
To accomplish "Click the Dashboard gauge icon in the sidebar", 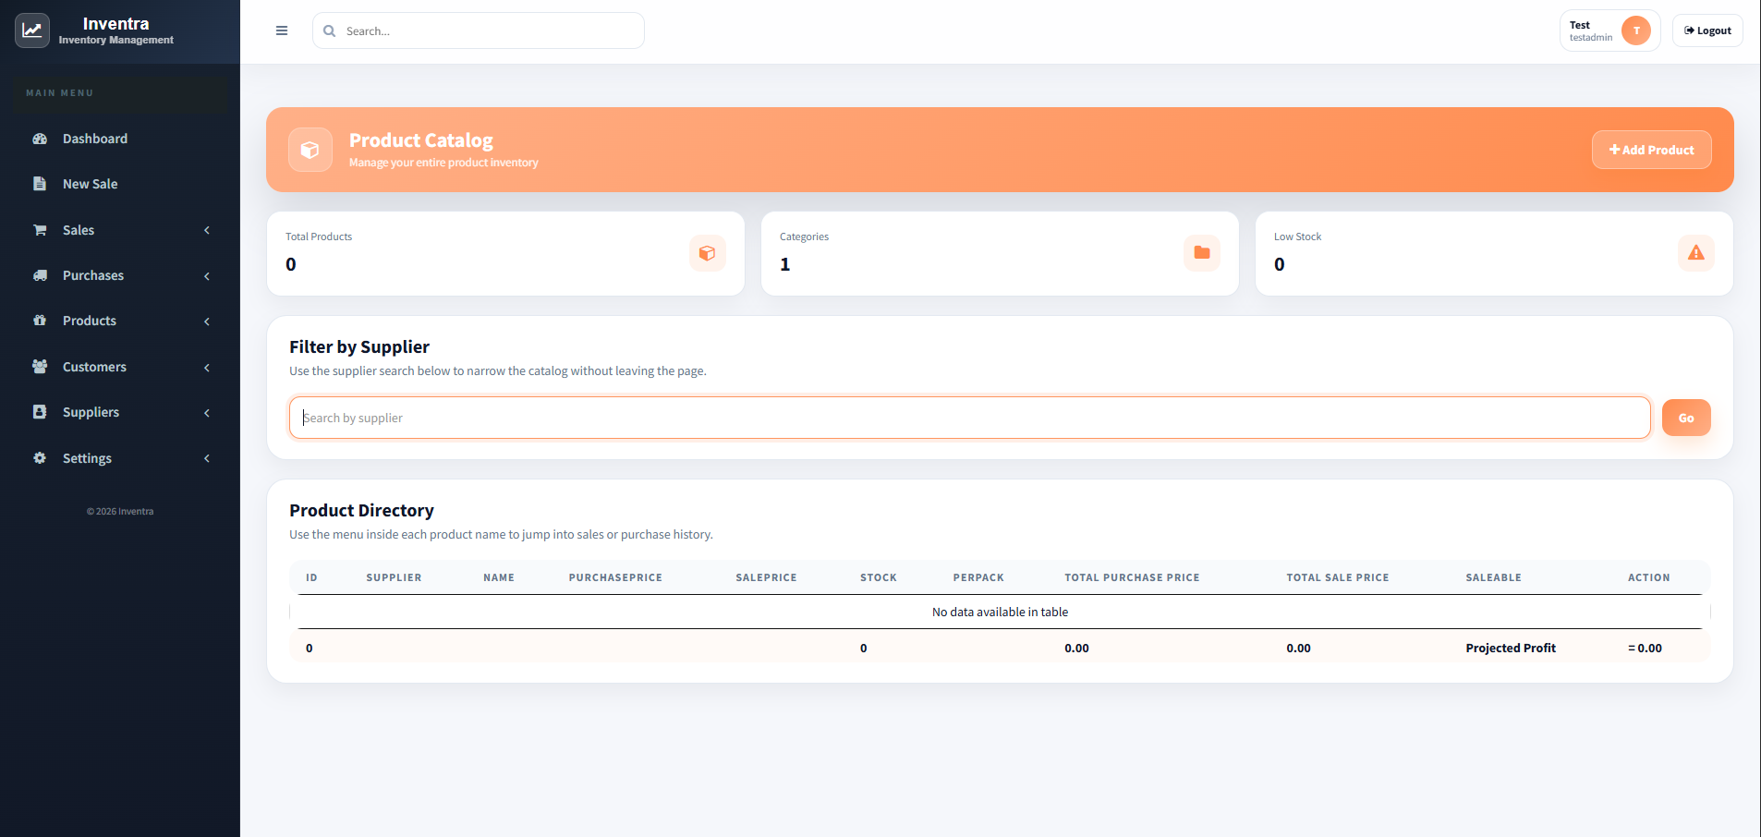I will click(x=40, y=139).
